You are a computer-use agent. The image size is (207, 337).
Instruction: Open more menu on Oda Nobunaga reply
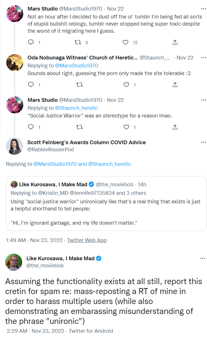click(x=204, y=57)
